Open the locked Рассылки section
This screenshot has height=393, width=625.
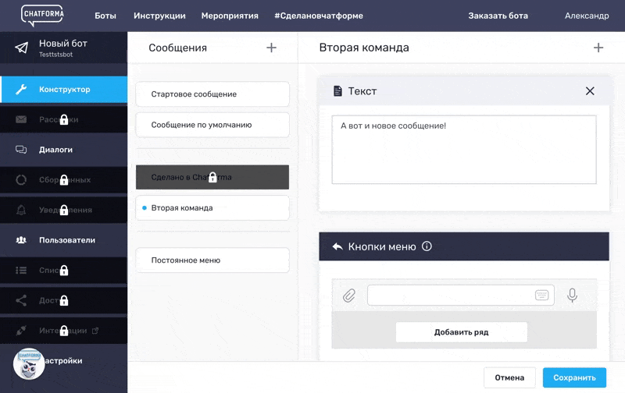click(64, 119)
